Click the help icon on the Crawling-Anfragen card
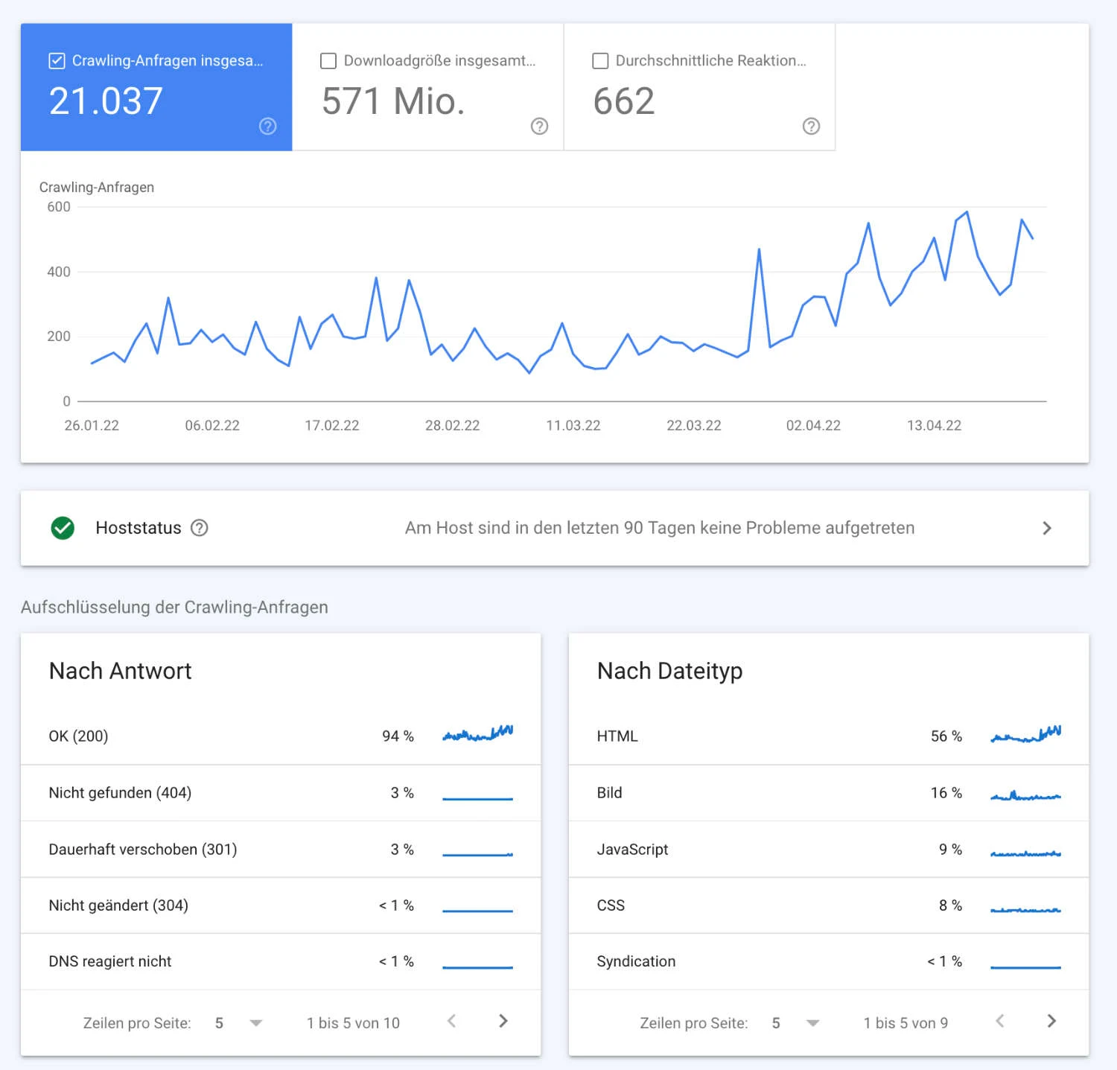The height and width of the screenshot is (1070, 1117). [x=267, y=127]
